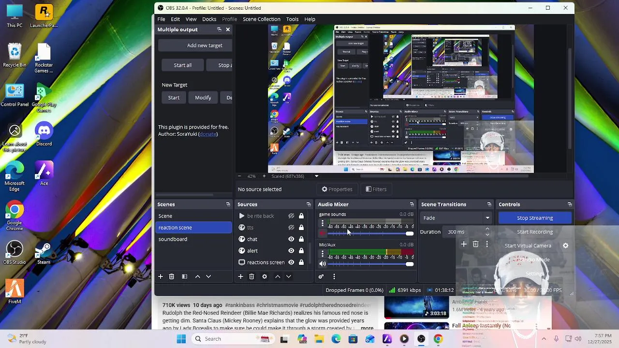Open the View menu
Image resolution: width=619 pixels, height=348 pixels.
pos(191,19)
